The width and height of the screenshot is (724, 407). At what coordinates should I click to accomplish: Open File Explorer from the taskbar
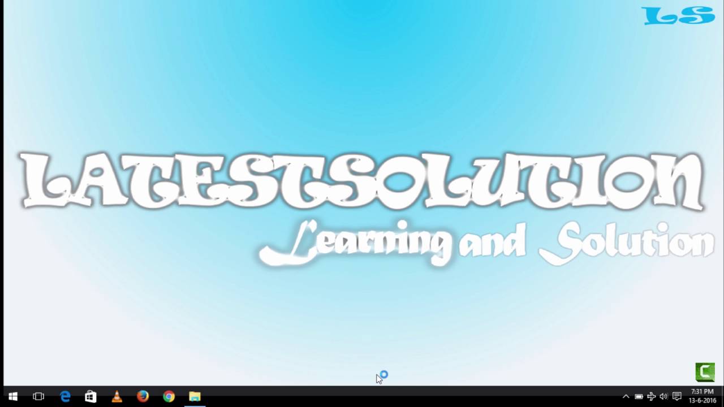195,397
